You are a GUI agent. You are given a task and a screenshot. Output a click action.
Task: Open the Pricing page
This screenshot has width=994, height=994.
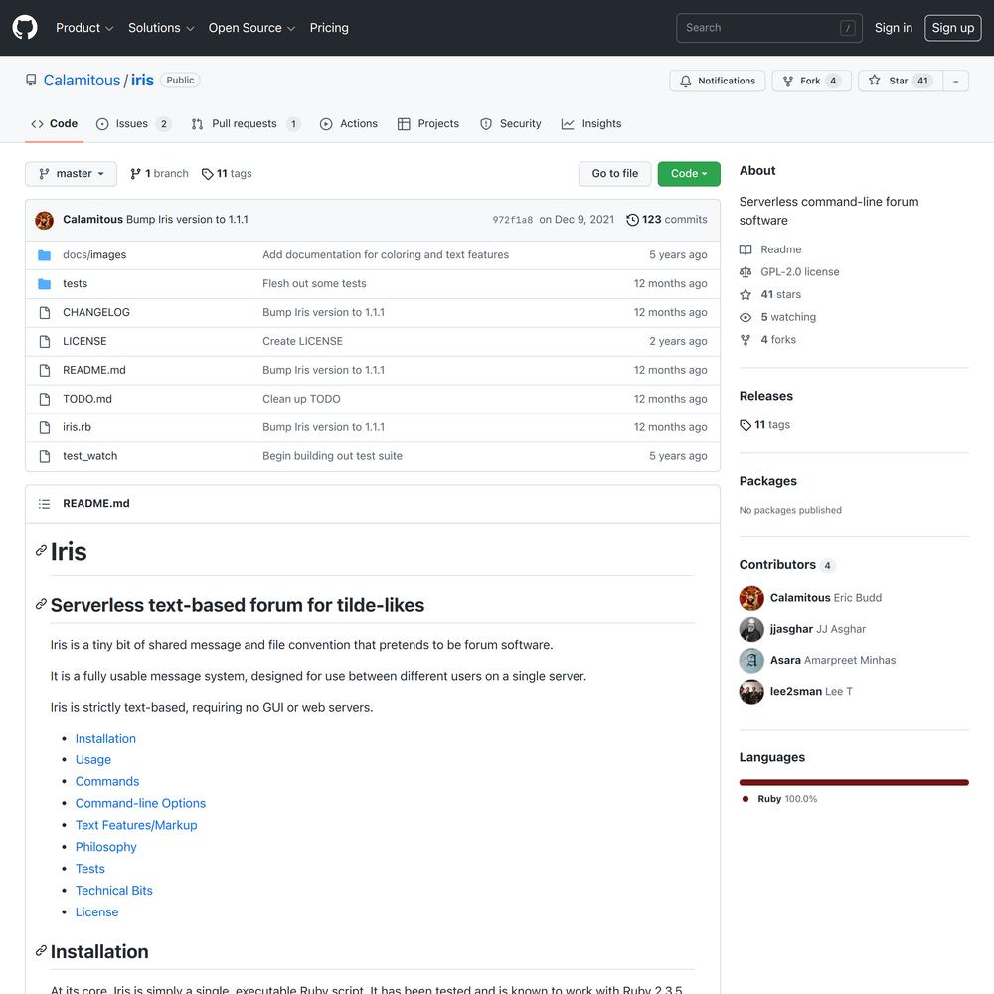[x=329, y=28]
